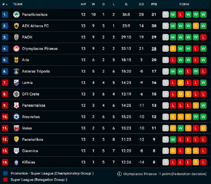Click the info icon beside federation decision note
The width and height of the screenshot is (211, 184).
[x=119, y=174]
